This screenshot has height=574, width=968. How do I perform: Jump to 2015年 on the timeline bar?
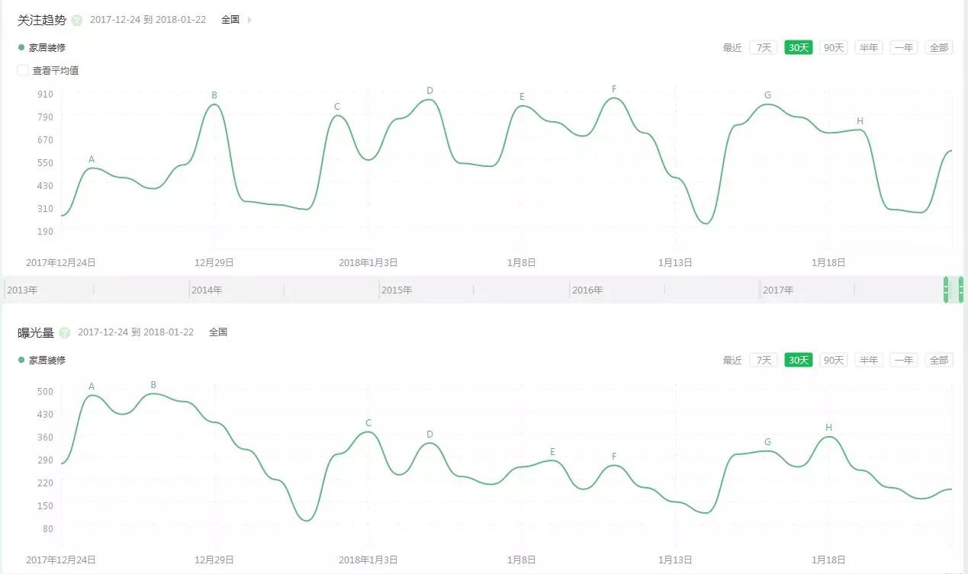click(x=397, y=290)
